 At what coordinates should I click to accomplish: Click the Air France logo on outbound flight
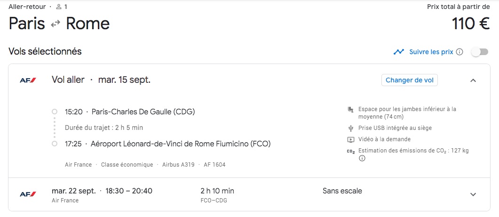[x=28, y=80]
